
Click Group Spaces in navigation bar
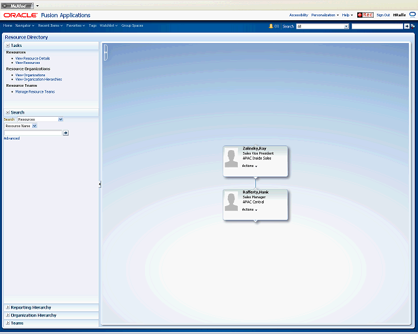click(x=132, y=25)
